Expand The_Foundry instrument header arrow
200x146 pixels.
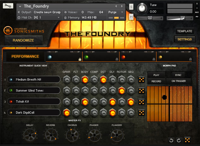tap(20, 6)
